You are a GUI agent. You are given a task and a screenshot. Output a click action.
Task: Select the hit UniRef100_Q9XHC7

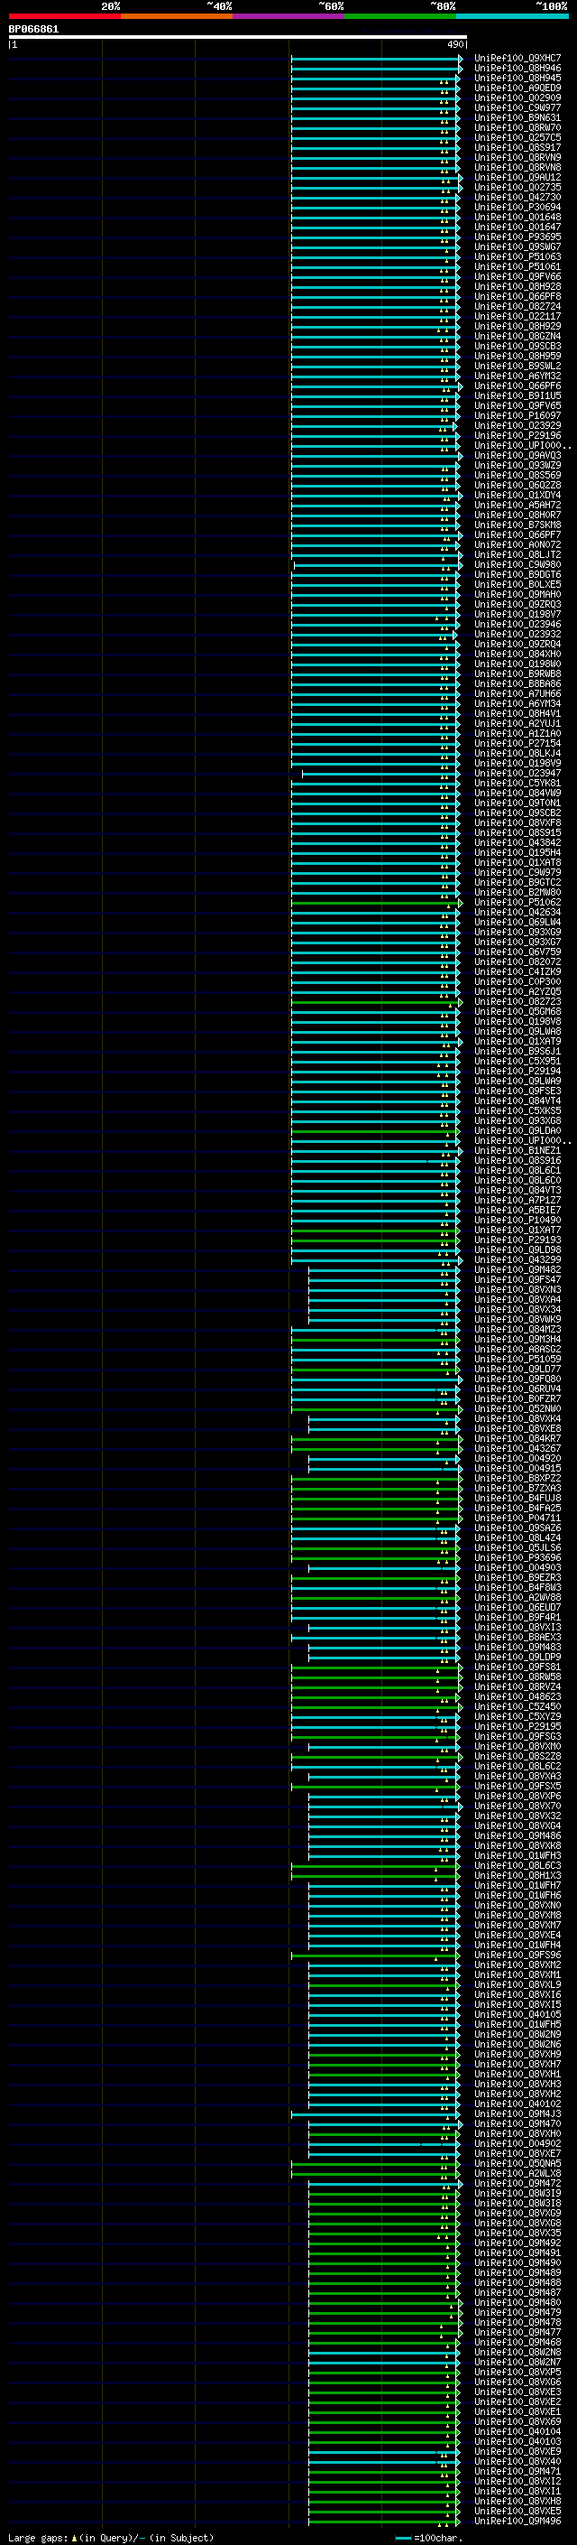point(517,59)
